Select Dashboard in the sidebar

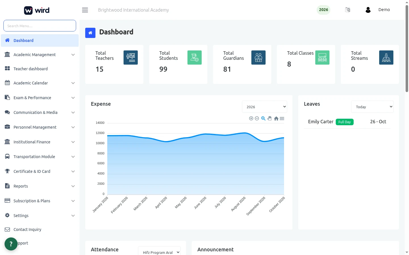(x=40, y=41)
